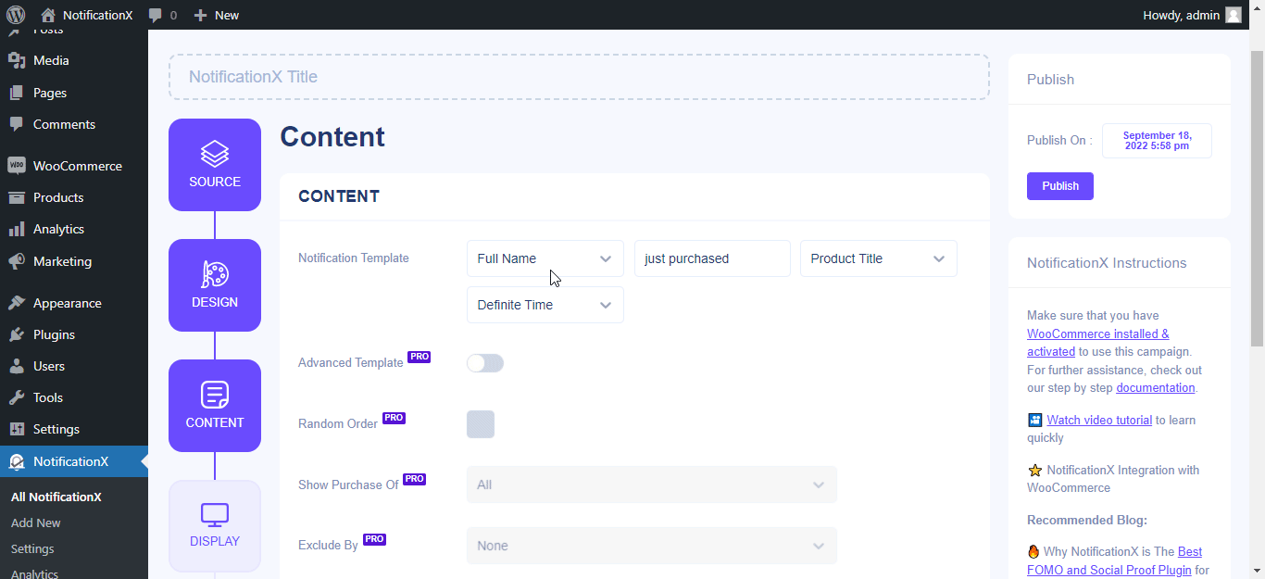Click video icon beside Watch video tutorial
Screen dimensions: 1265x579
tap(1035, 421)
